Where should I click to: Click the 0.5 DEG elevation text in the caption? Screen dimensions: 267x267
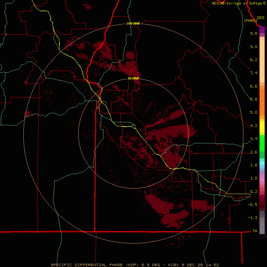(151, 265)
